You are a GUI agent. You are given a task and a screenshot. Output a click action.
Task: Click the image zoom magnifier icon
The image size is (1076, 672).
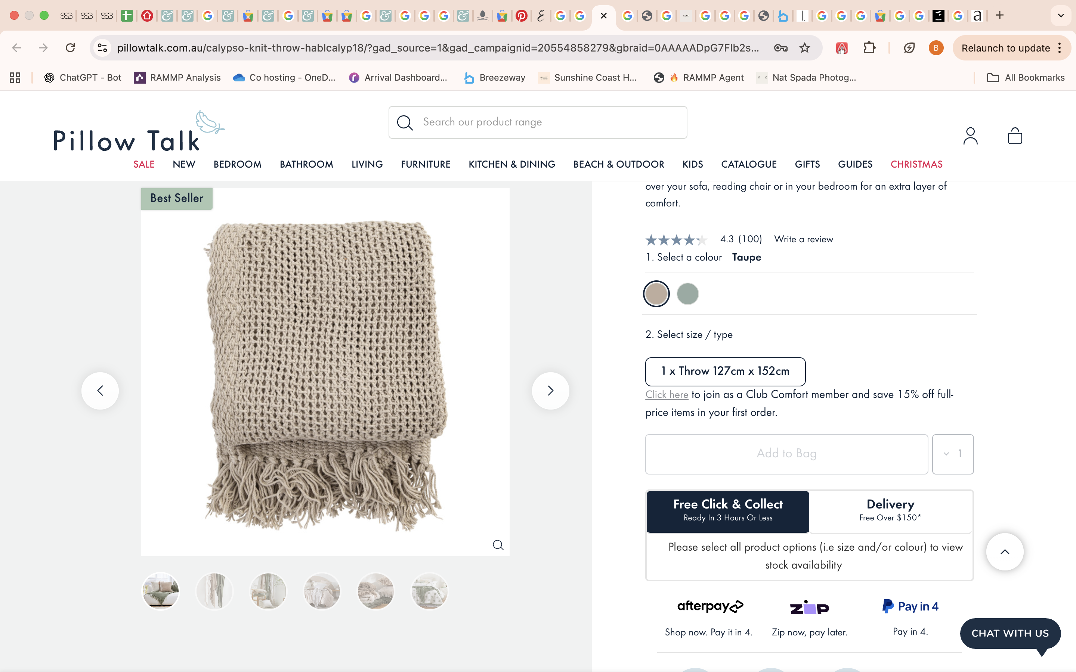[x=498, y=545]
